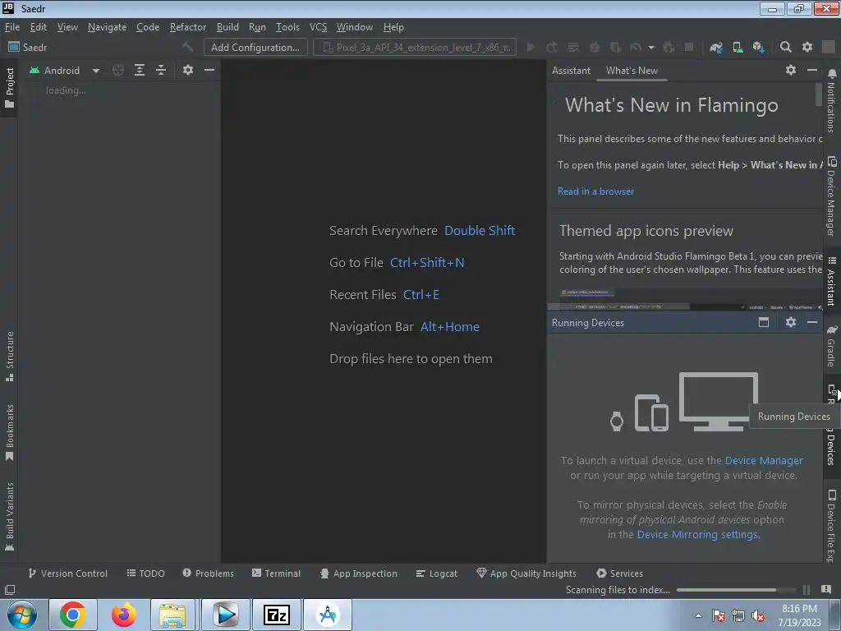Open Assistant panel options gear
The width and height of the screenshot is (841, 631).
[791, 71]
